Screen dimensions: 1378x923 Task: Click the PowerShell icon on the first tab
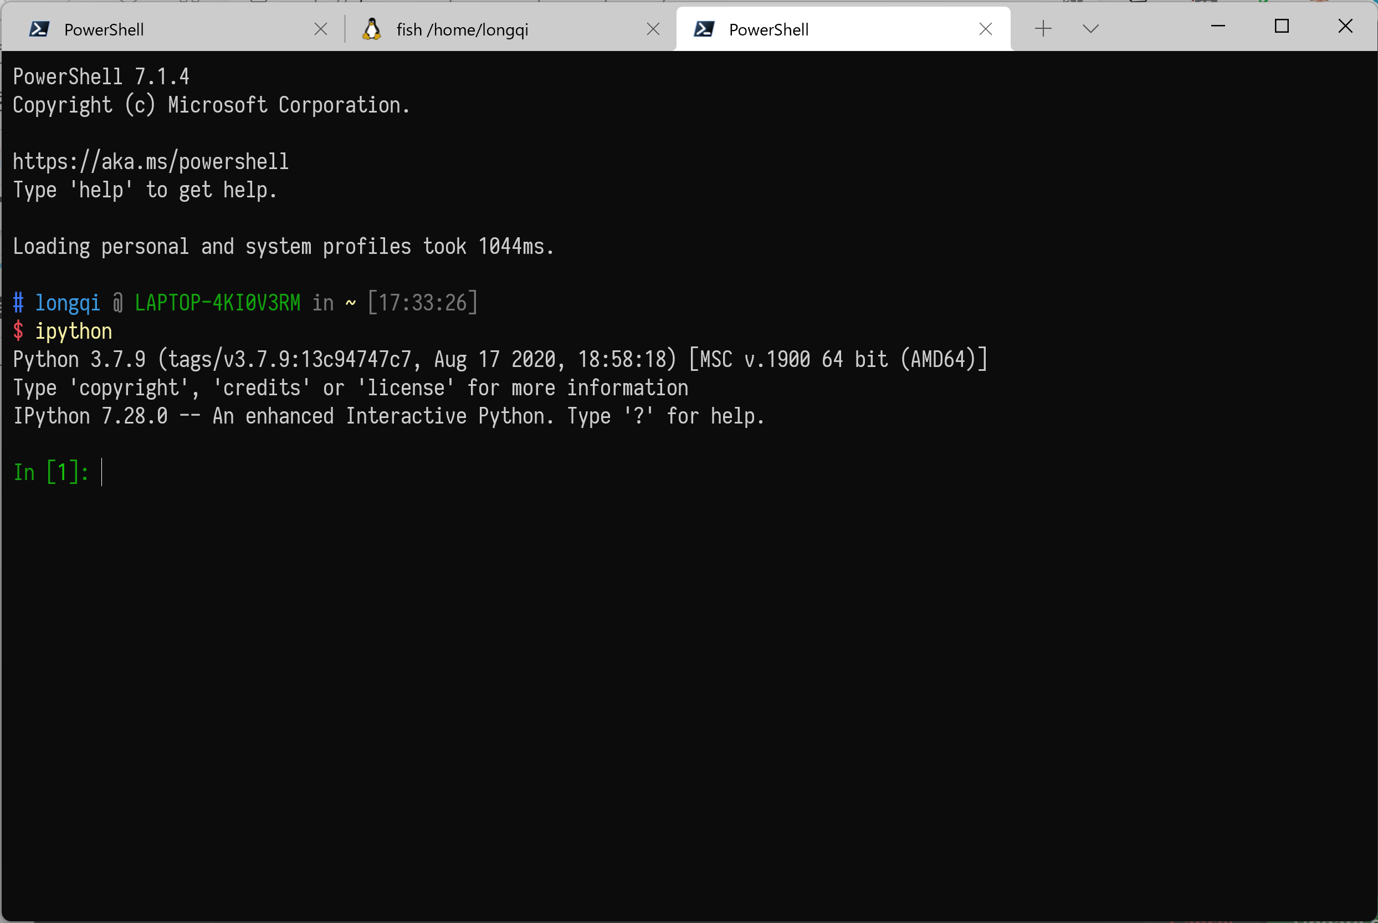click(x=39, y=28)
